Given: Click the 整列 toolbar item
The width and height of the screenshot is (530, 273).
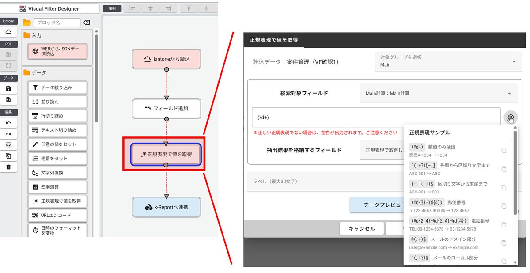Looking at the screenshot, I should click(112, 8).
